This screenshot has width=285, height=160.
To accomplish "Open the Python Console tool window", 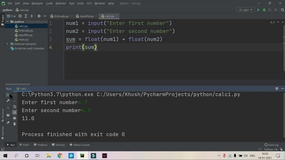I will coord(80,145).
